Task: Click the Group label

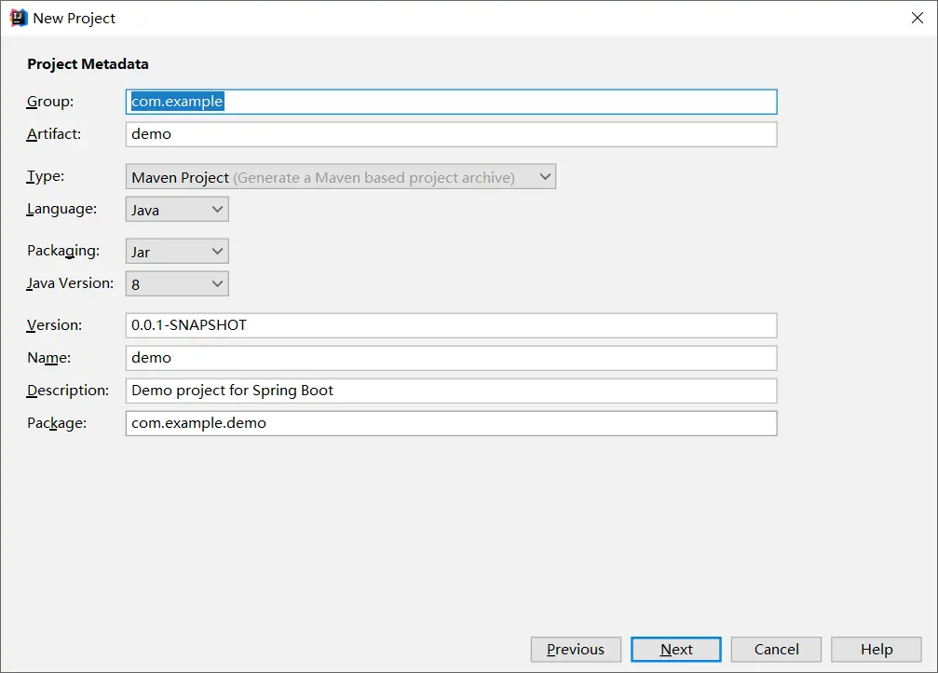Action: (x=50, y=102)
